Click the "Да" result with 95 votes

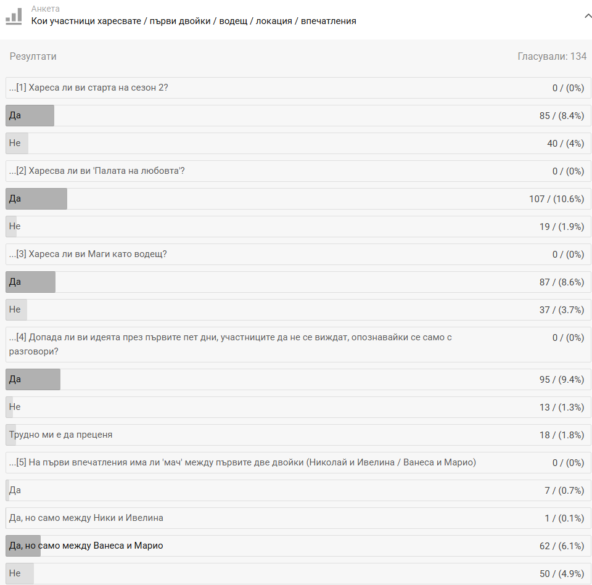coord(33,380)
